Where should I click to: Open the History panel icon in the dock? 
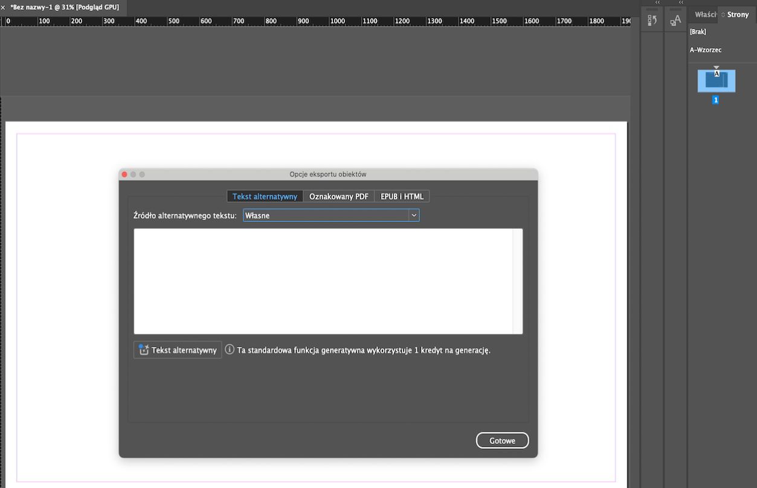click(x=652, y=21)
